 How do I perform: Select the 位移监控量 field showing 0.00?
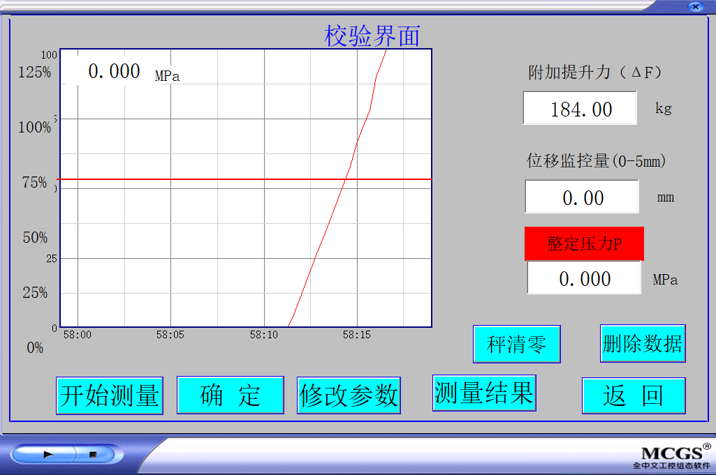click(x=582, y=197)
